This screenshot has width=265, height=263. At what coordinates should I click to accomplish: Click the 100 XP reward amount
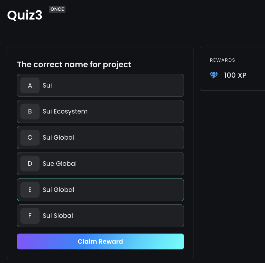click(235, 75)
